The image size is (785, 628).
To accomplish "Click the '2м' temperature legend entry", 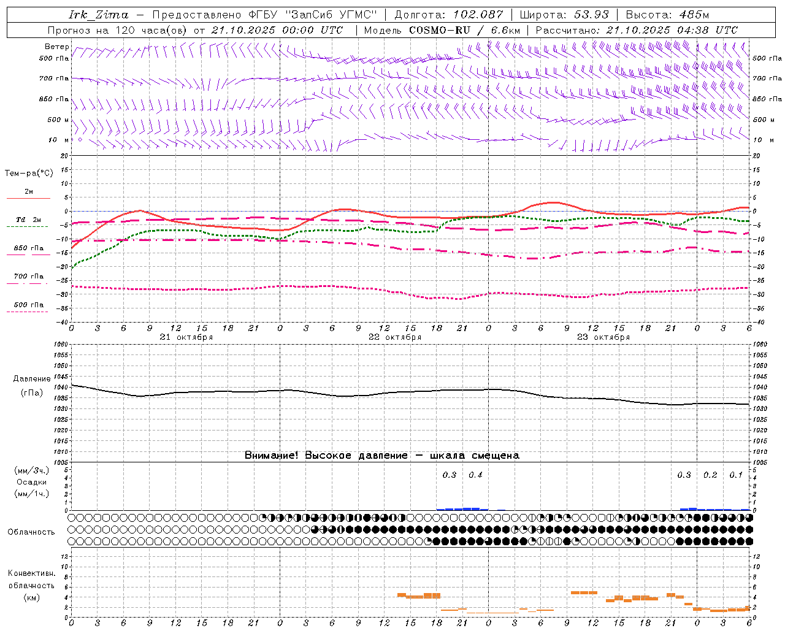I will [x=29, y=192].
